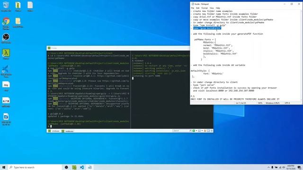
Task: Select the node.exe tab in Cmder
Action: pyautogui.click(x=67, y=131)
